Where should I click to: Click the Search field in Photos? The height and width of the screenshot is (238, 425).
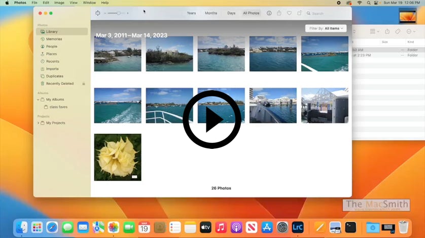327,13
